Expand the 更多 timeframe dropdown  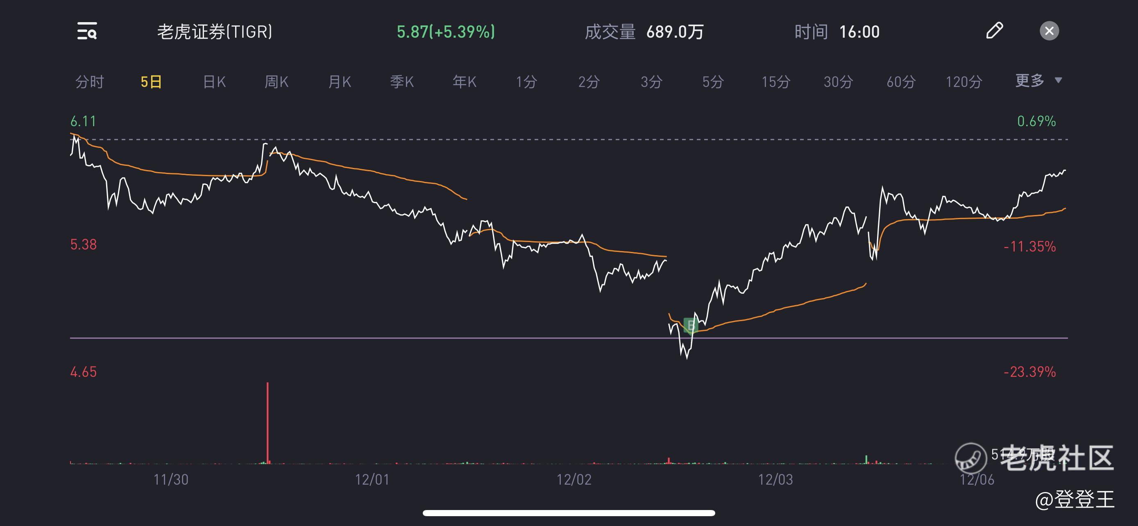click(x=1038, y=81)
